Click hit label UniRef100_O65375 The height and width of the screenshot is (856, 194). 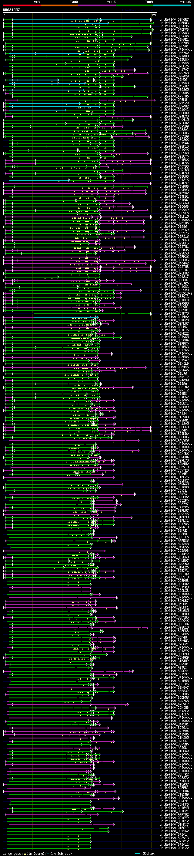(174, 233)
